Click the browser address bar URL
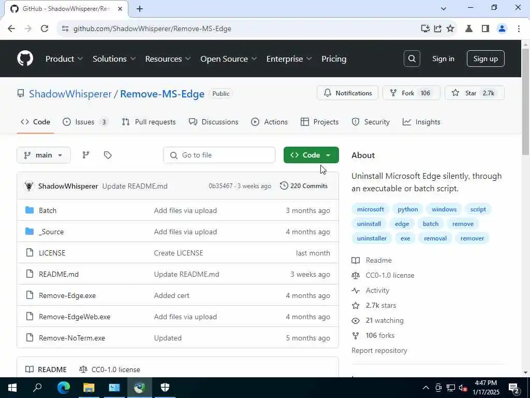The image size is (530, 398). tap(152, 29)
